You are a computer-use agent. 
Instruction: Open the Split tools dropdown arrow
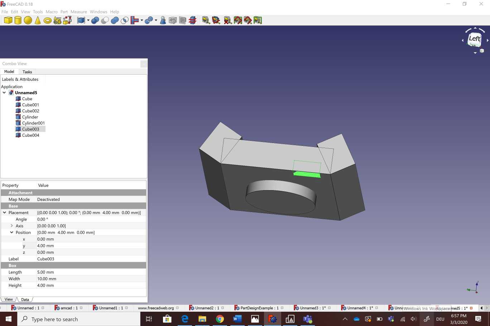pos(156,20)
